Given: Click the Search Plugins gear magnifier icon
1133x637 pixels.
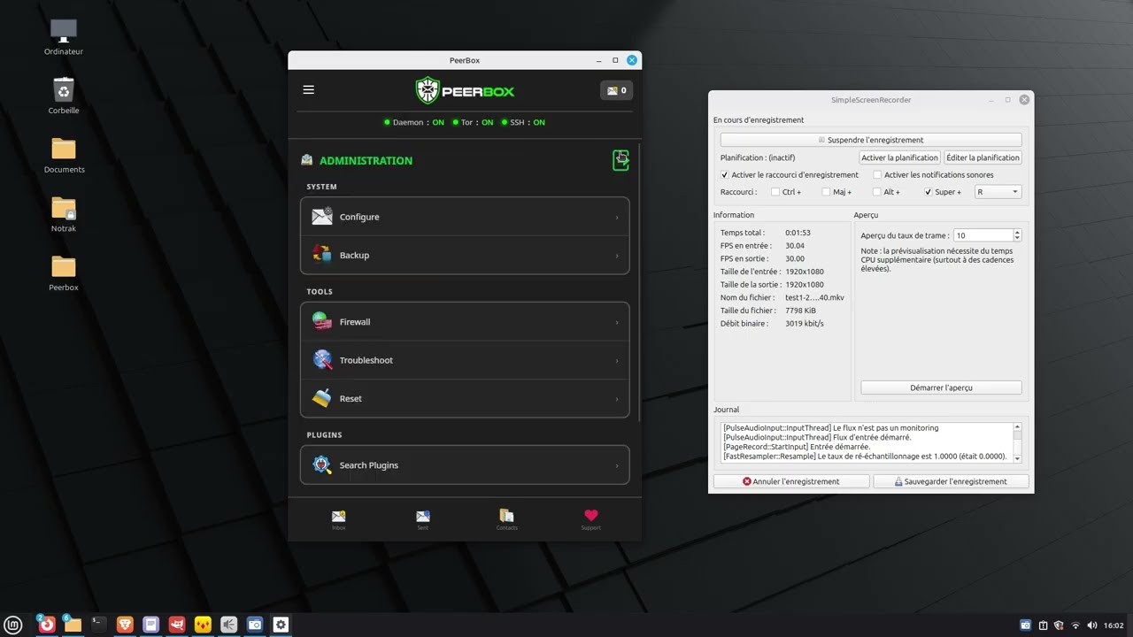Looking at the screenshot, I should coord(321,465).
